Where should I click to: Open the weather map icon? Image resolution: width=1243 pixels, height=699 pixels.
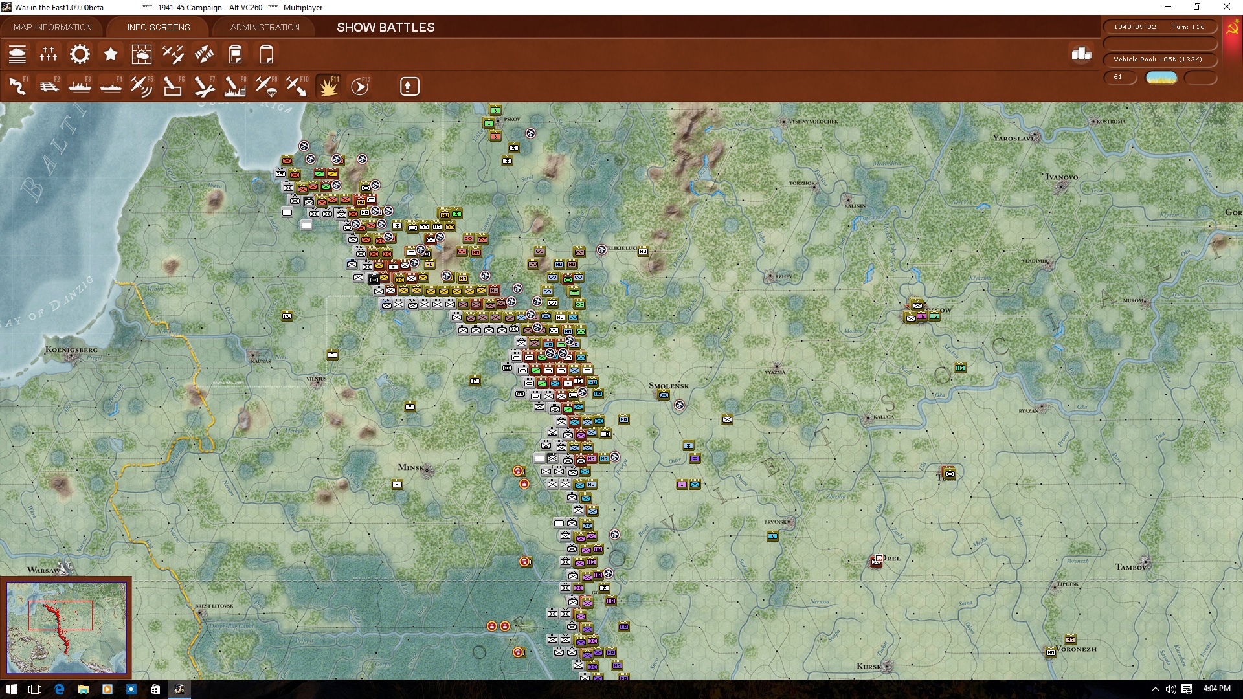click(x=141, y=54)
